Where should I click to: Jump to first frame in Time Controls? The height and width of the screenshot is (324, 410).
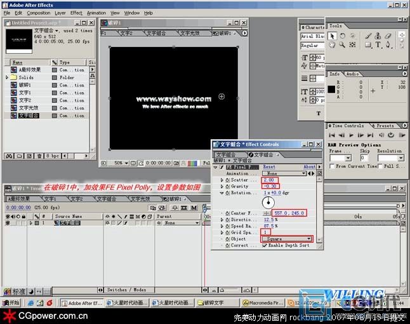click(332, 135)
